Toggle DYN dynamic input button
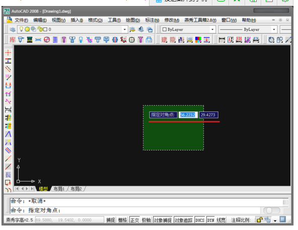The height and width of the screenshot is (230, 298). tap(210, 220)
